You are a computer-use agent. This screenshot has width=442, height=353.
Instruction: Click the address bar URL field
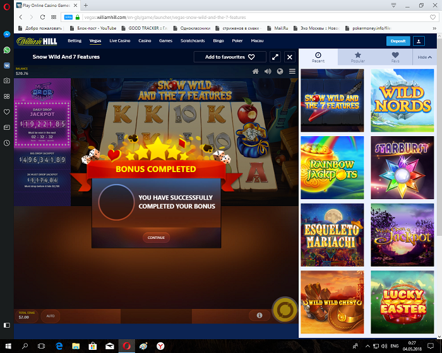(251, 17)
